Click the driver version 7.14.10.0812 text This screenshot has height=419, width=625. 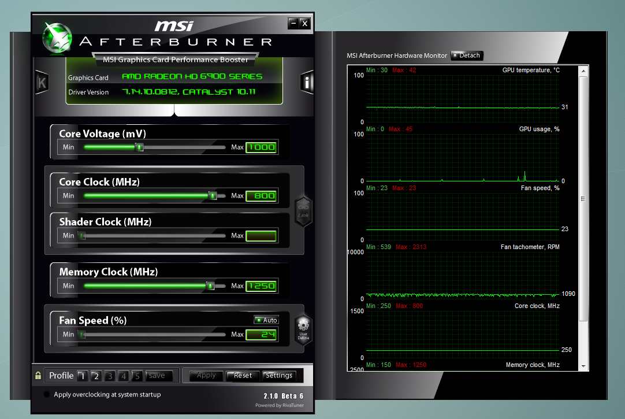(188, 92)
